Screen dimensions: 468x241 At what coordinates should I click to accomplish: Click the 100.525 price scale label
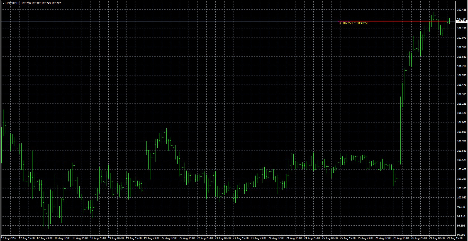tap(462, 160)
